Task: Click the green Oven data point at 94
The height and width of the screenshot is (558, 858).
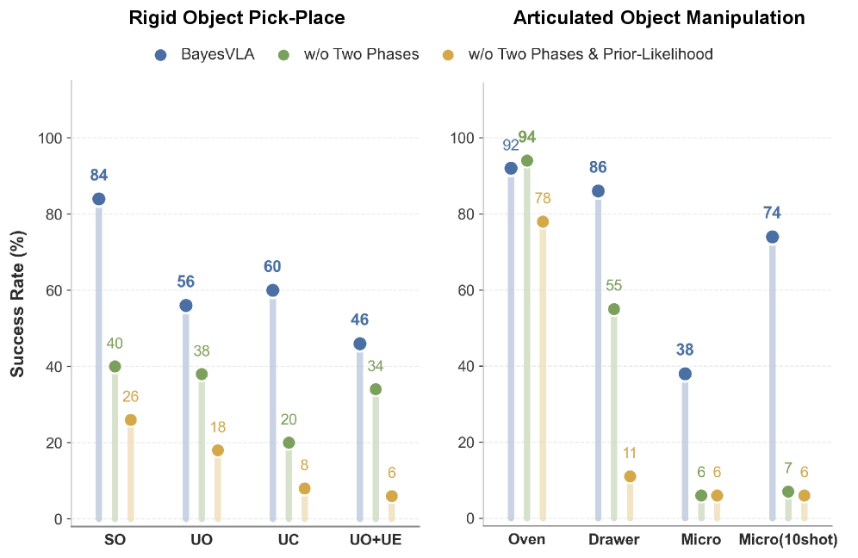Action: coord(527,161)
